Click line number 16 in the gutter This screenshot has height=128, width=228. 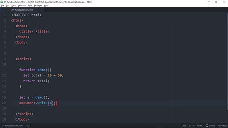coord(4,97)
